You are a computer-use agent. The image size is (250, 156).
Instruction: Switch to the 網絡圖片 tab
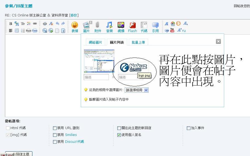95,42
